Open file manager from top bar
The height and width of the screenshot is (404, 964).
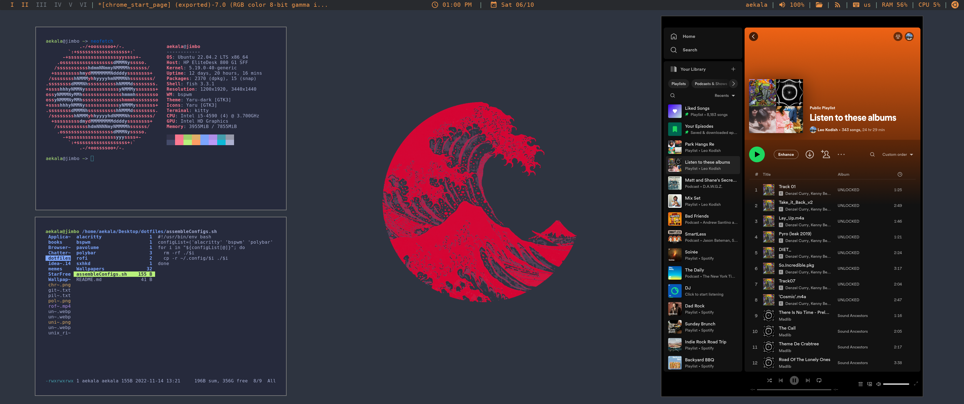pos(819,5)
